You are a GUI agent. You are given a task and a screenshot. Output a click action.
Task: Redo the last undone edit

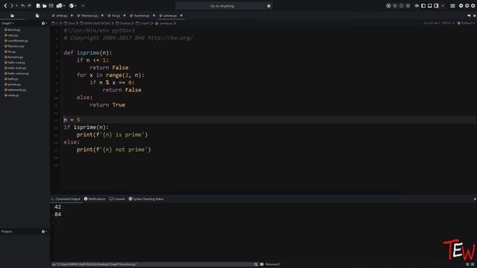[29, 6]
